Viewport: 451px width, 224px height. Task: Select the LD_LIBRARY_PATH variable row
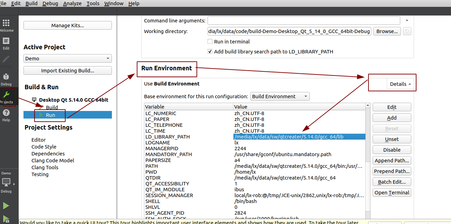[x=255, y=137]
